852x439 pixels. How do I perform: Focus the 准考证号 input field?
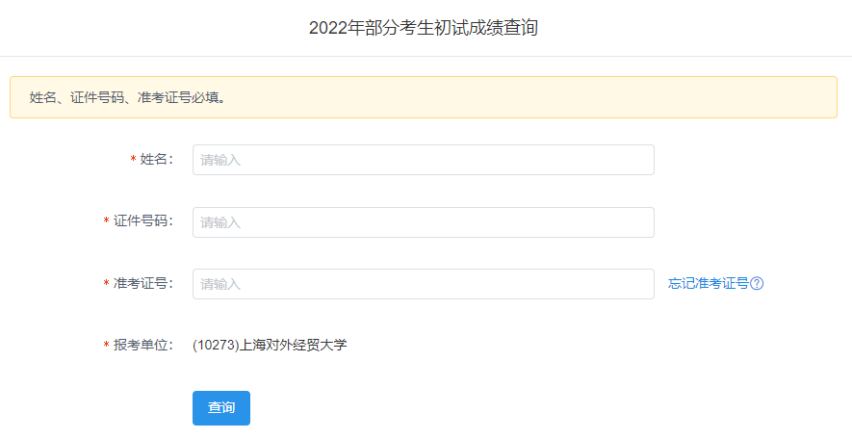[423, 284]
